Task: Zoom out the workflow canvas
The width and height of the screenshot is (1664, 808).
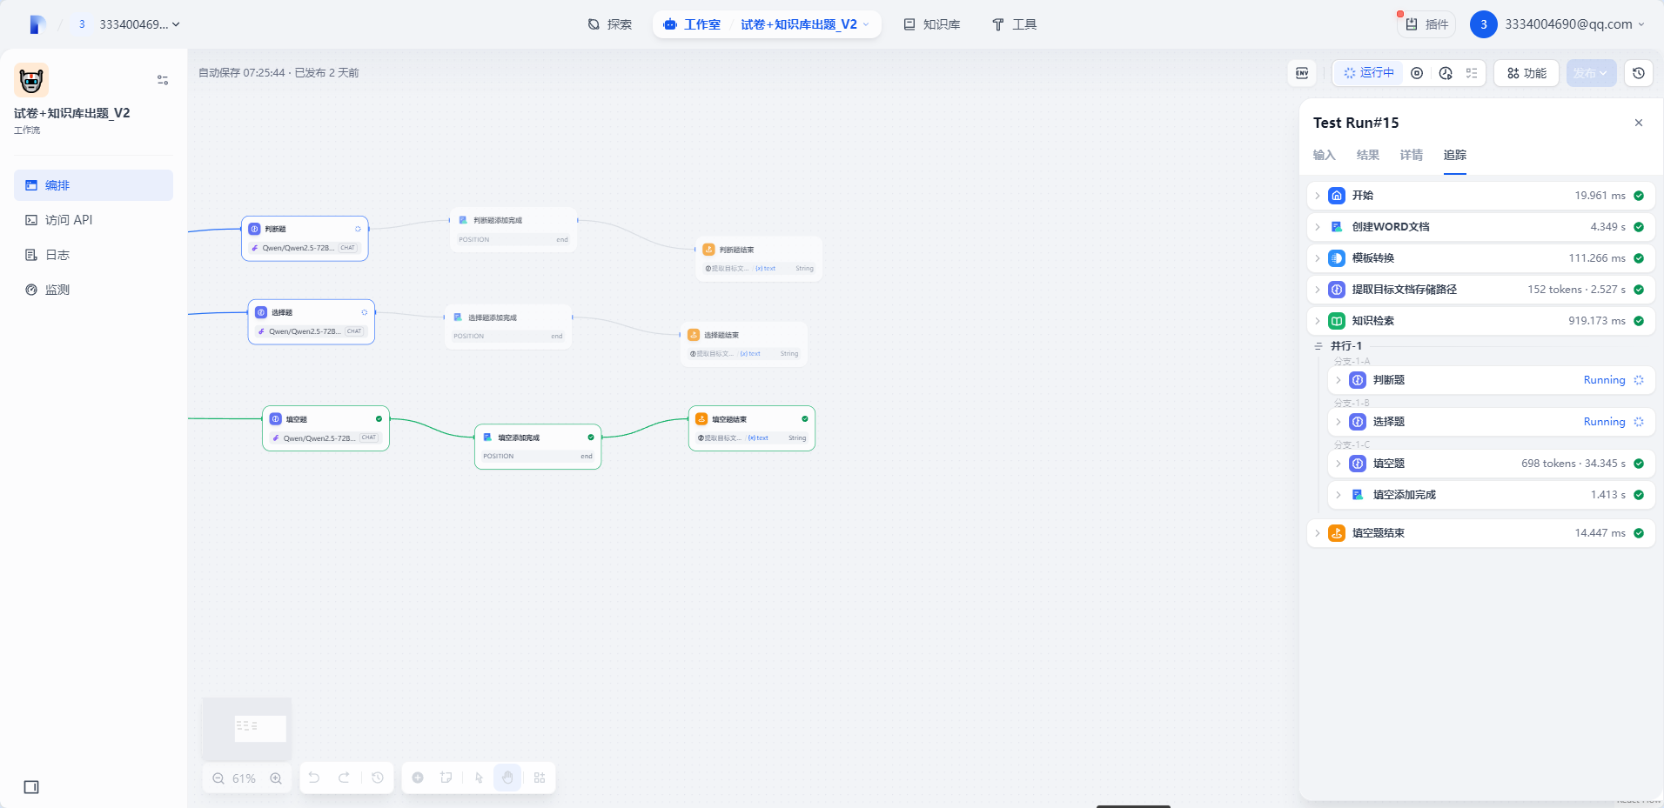Action: 218,778
